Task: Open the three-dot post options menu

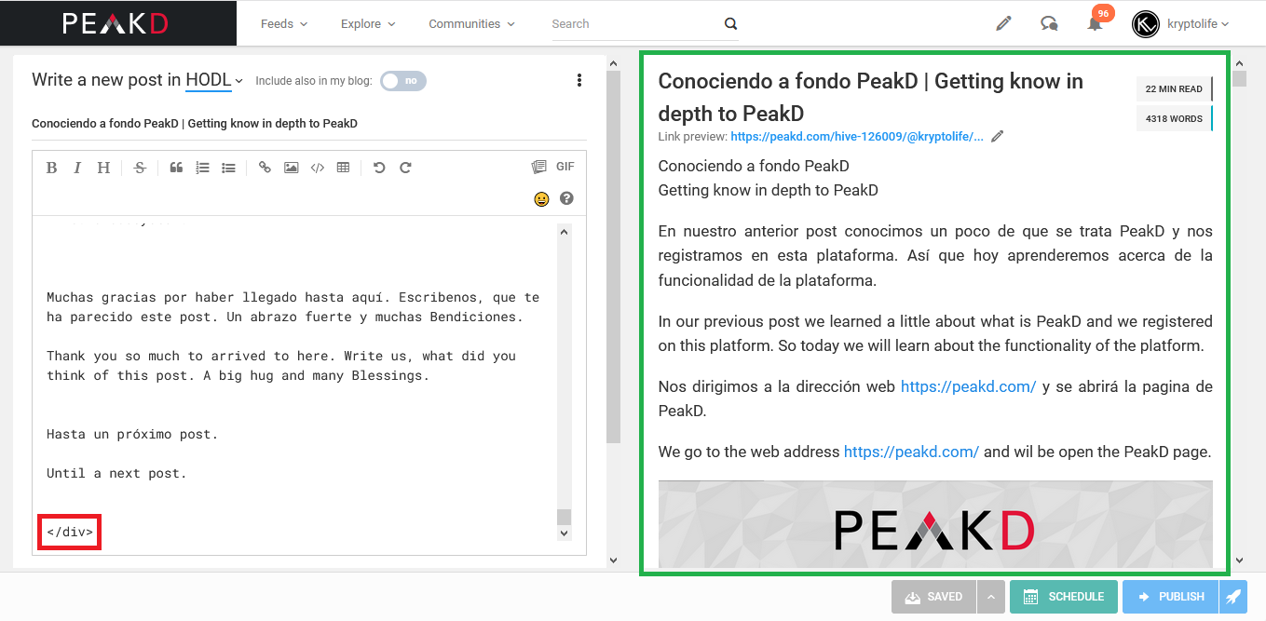Action: pos(579,80)
